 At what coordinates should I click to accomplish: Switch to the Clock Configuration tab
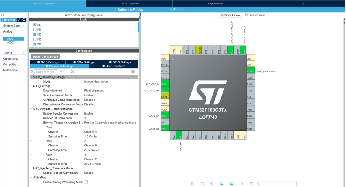pyautogui.click(x=129, y=3)
